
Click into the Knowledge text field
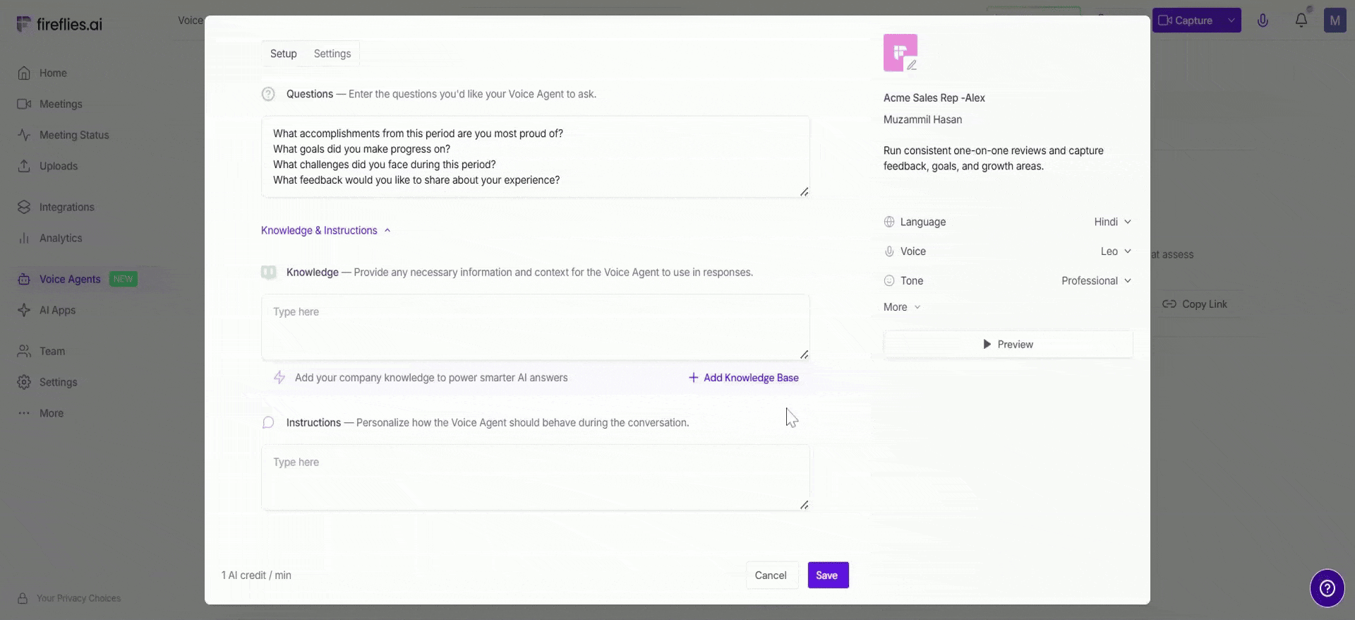click(x=535, y=327)
